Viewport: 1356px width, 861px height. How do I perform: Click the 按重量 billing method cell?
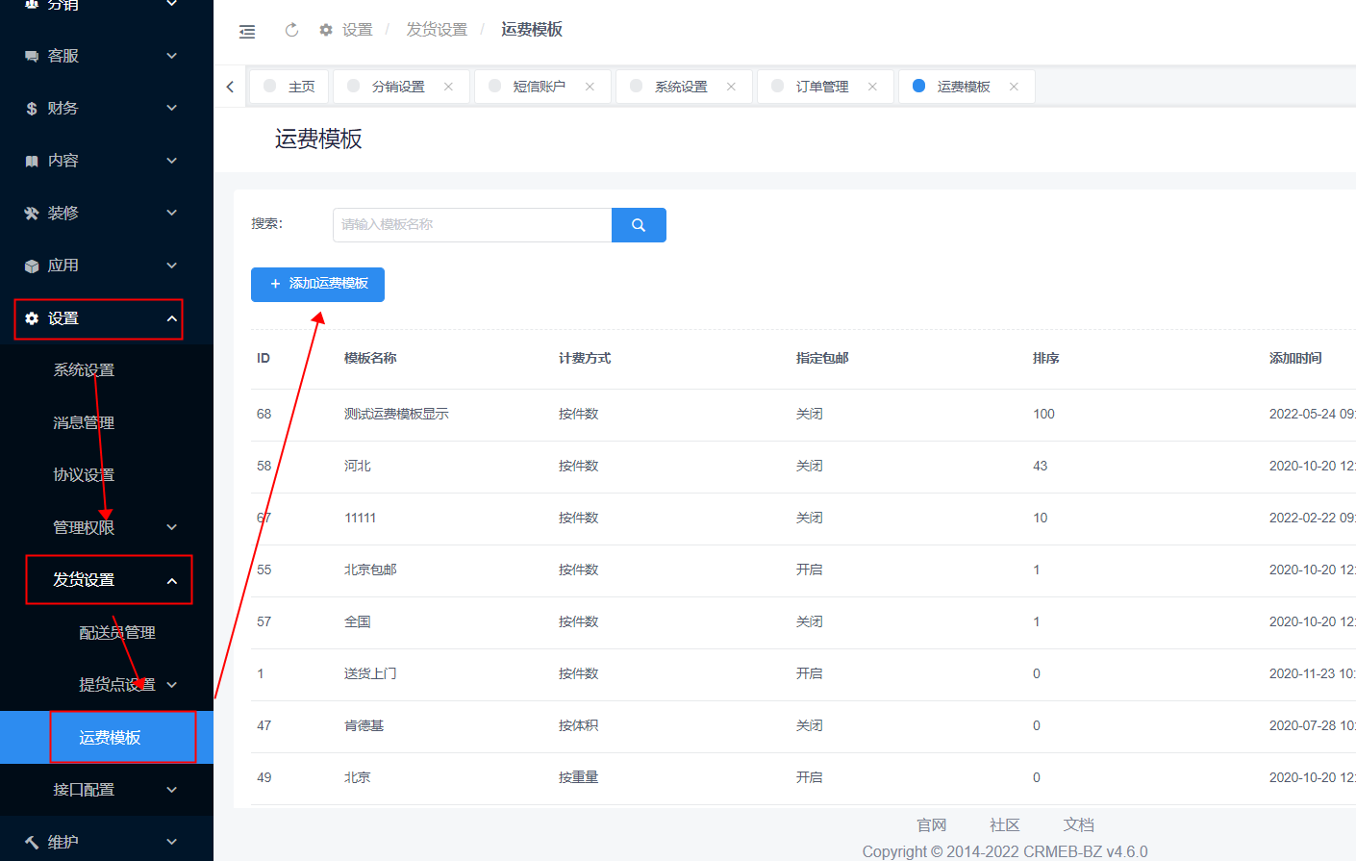tap(578, 777)
